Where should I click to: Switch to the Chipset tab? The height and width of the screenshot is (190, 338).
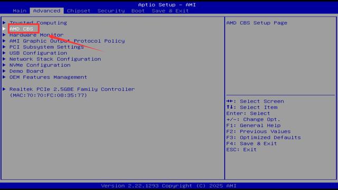pos(79,11)
